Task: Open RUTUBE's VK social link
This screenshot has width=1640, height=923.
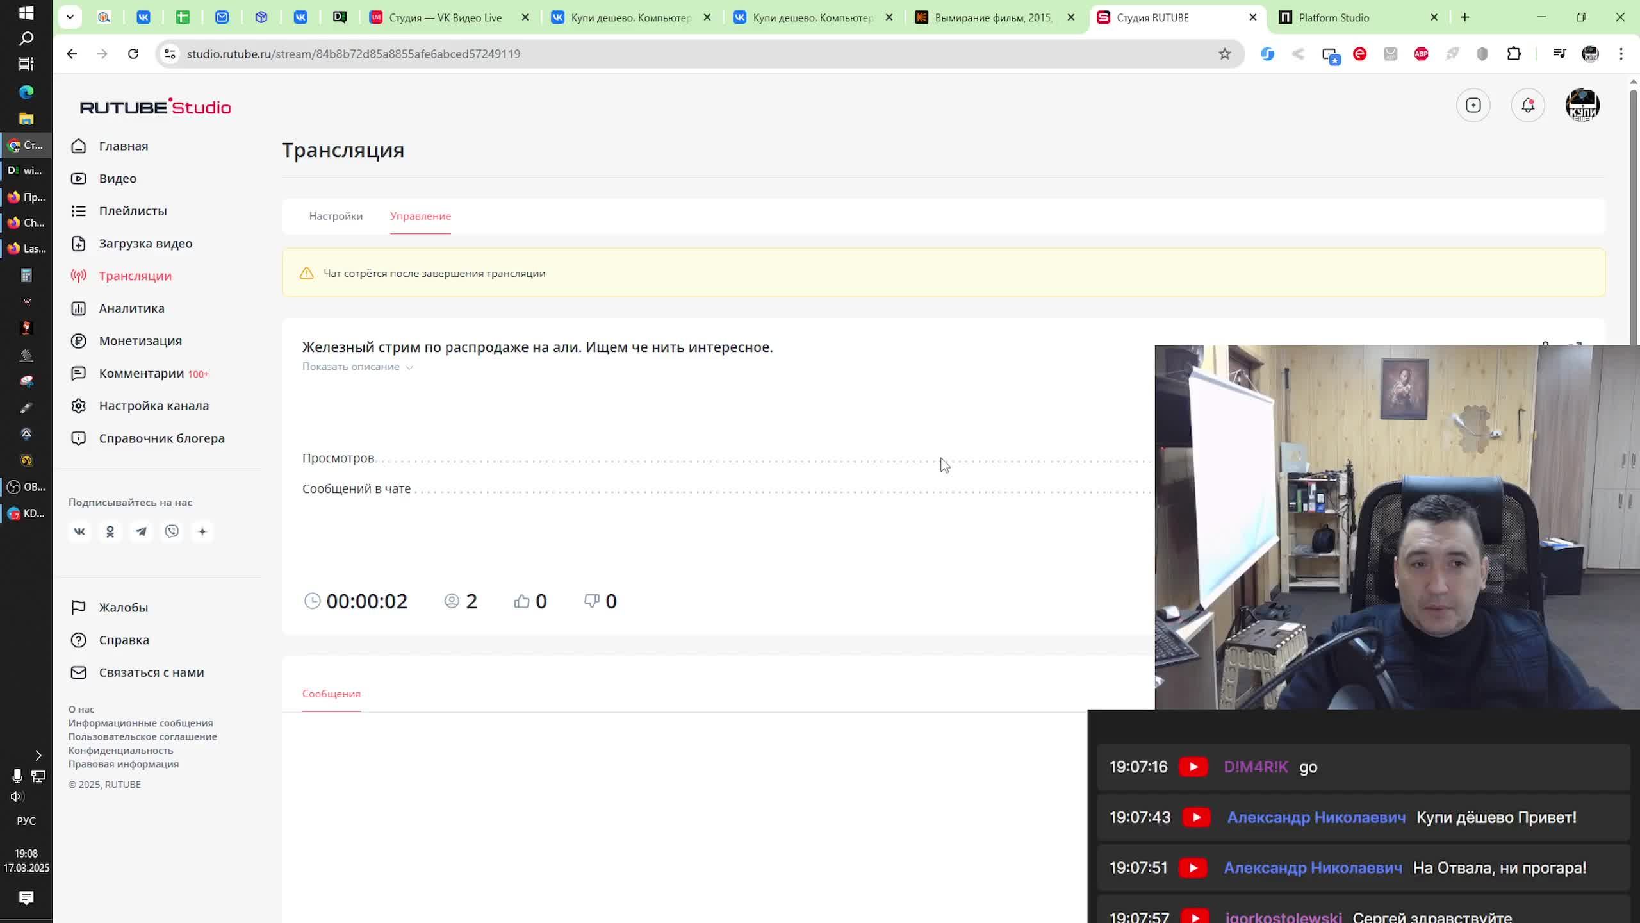Action: pyautogui.click(x=79, y=531)
